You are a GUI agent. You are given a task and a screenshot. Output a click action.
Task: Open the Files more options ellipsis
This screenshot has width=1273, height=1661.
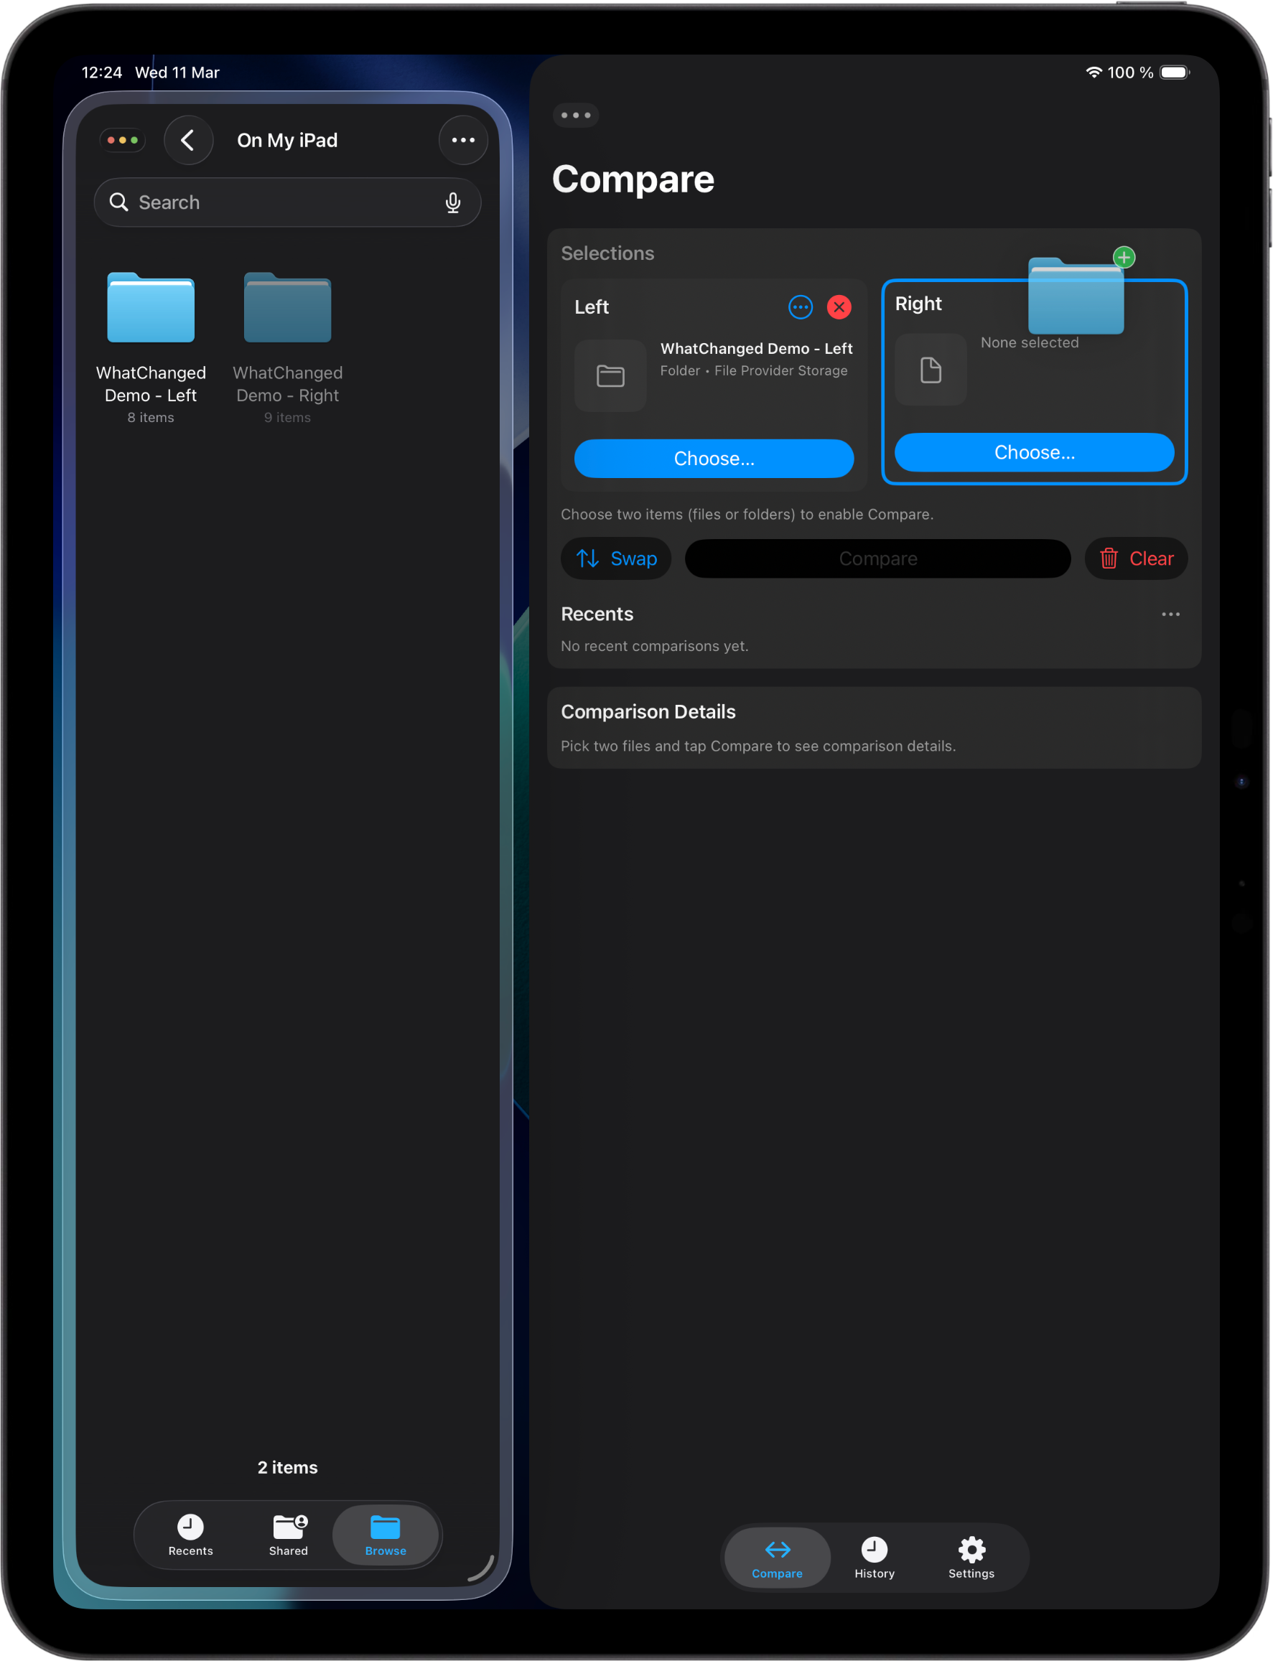[x=463, y=140]
